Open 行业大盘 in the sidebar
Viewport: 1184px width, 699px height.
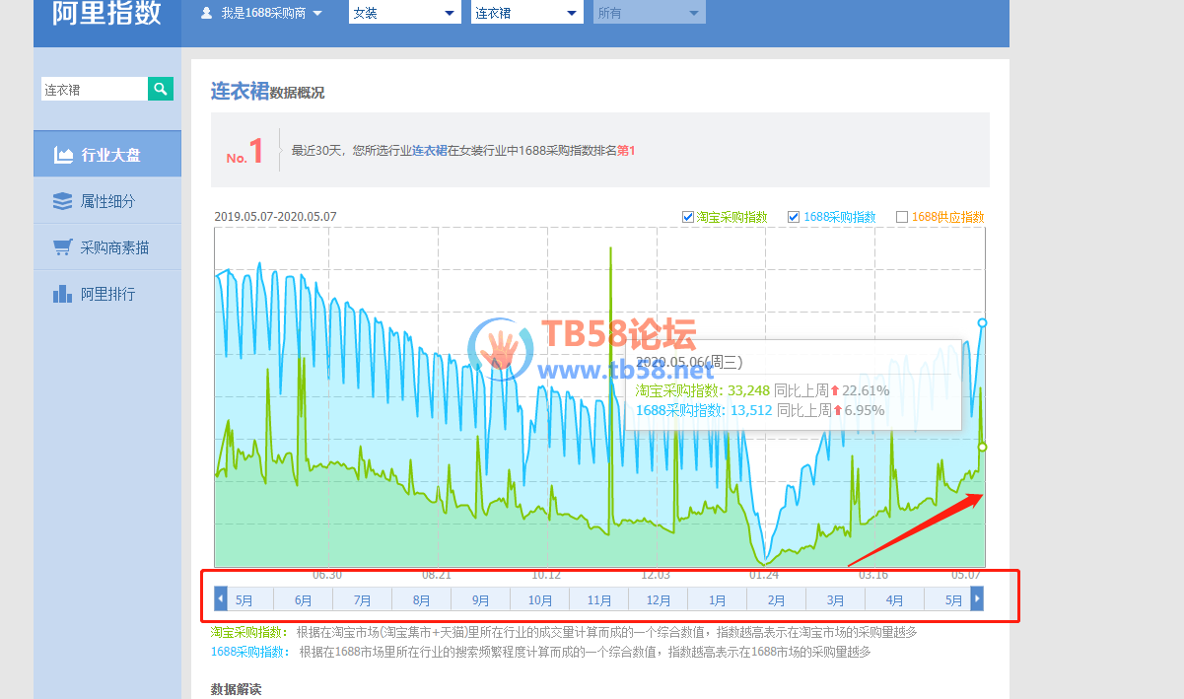click(x=107, y=155)
